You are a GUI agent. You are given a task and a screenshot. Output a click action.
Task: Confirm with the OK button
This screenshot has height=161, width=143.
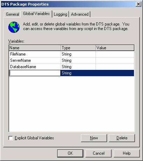70,153
